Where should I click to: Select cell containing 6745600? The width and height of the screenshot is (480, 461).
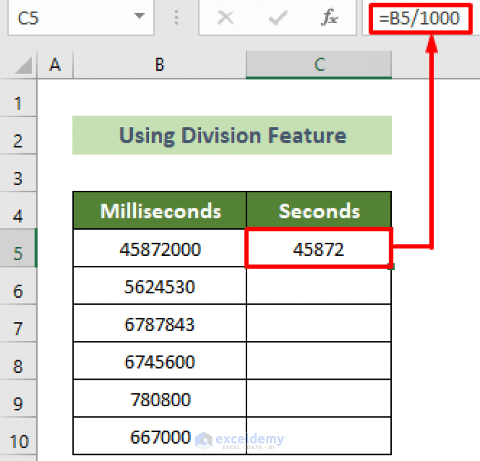pos(160,361)
